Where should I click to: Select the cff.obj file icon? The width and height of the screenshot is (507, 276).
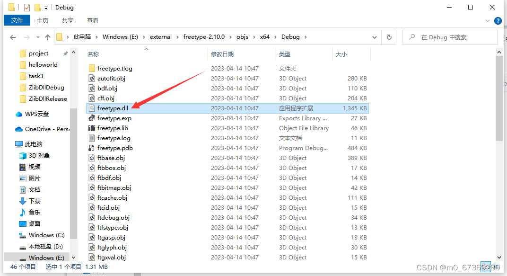[x=92, y=98]
